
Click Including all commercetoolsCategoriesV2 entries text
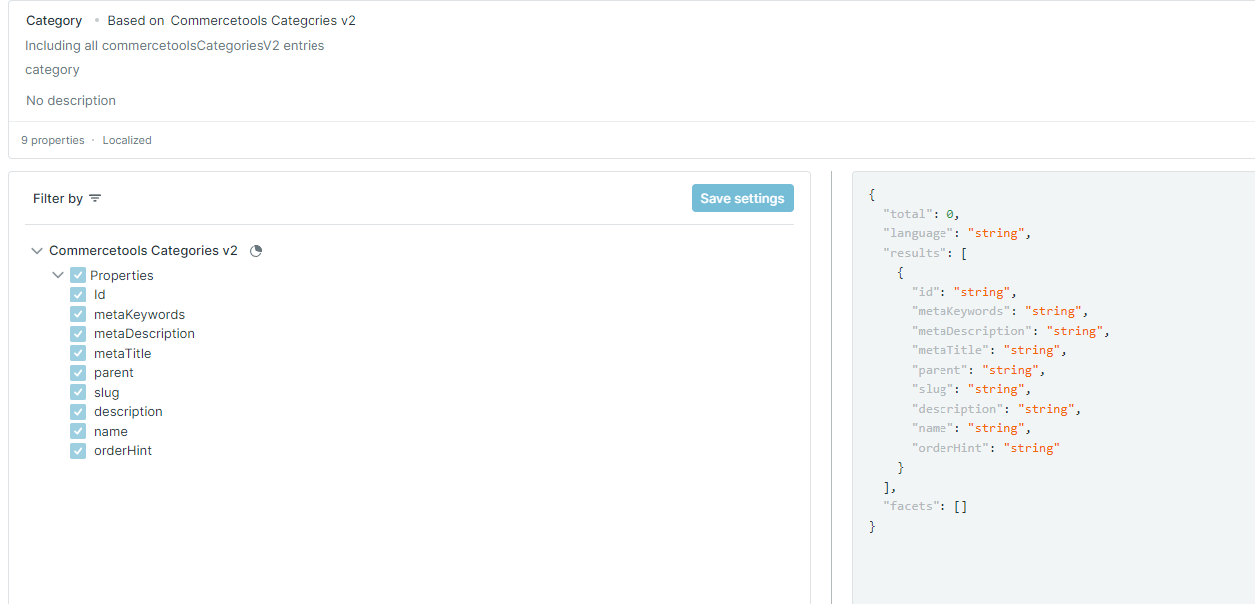point(175,45)
